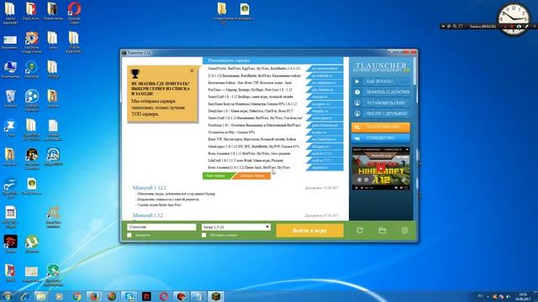Open Google Chrome from taskbar

coord(76,296)
